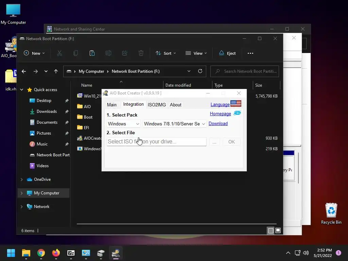Click the Copy icon in Explorer toolbar
This screenshot has width=348, height=261.
click(76, 53)
